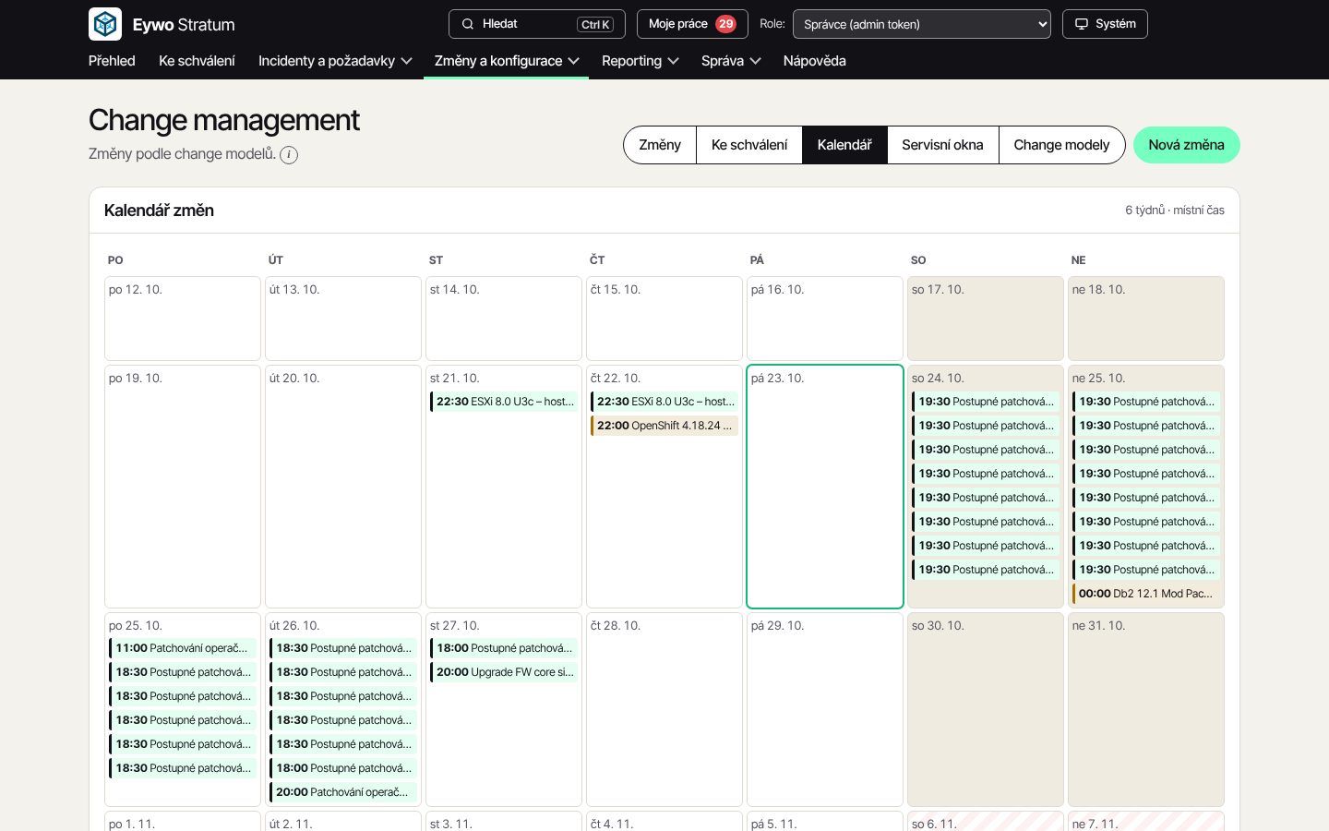Click the Systém button
Viewport: 1329px width, 831px height.
coord(1105,24)
